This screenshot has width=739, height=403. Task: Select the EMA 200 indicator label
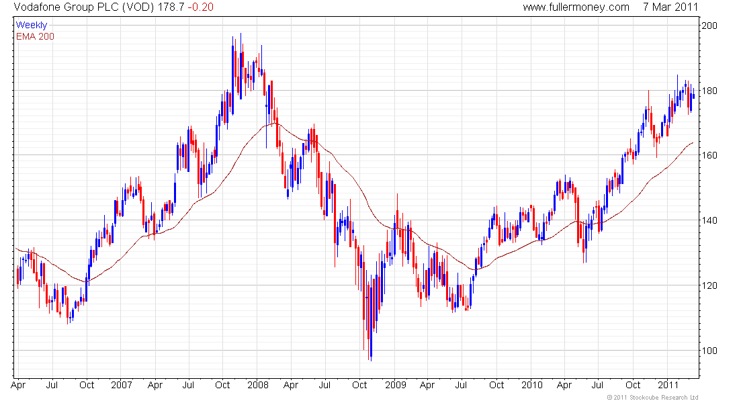pos(37,36)
